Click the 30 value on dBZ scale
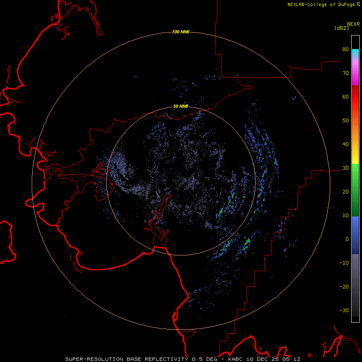This screenshot has height=362, width=362. (x=346, y=168)
